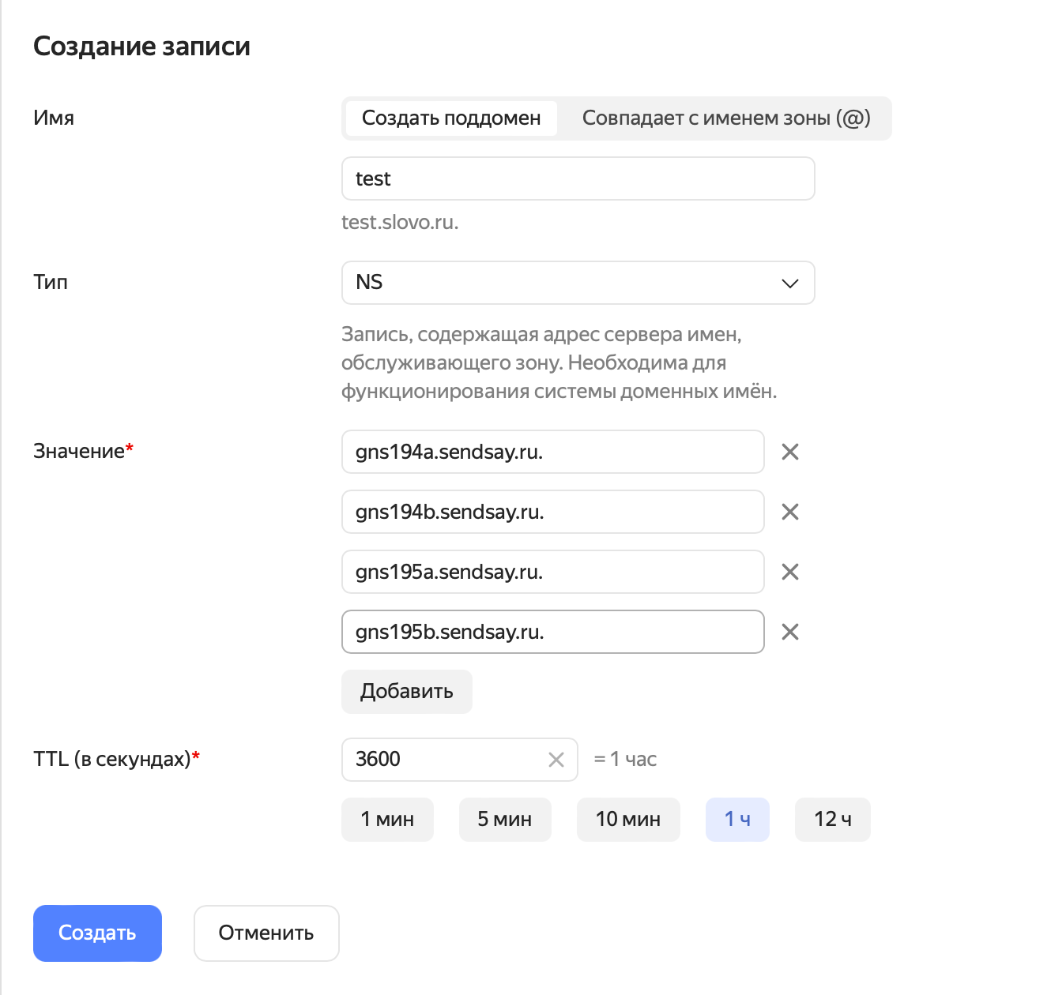1051x995 pixels.
Task: Remove the gns194a.sendsay.ru. value row
Action: 789,452
